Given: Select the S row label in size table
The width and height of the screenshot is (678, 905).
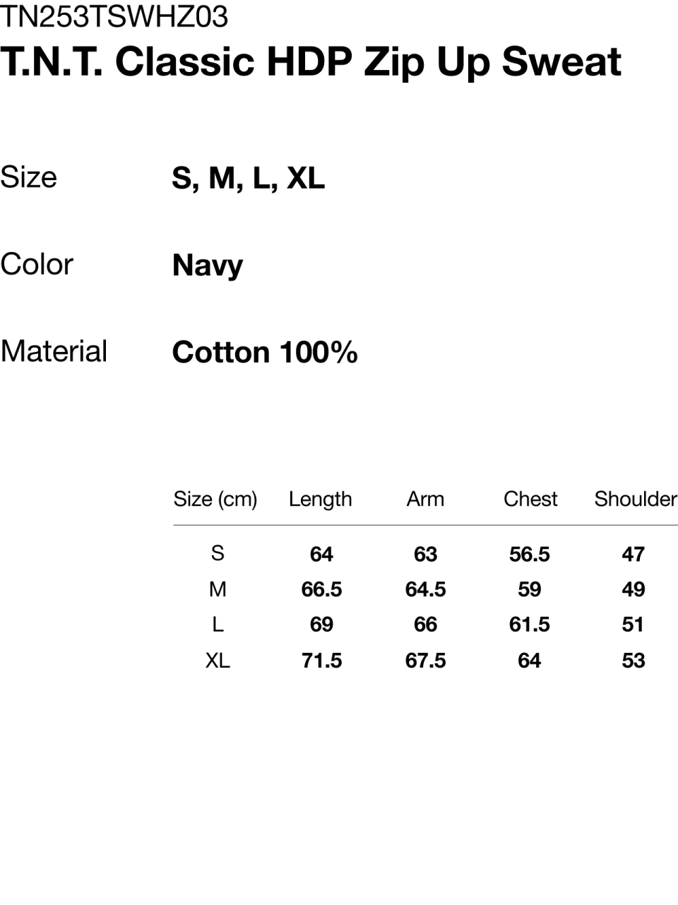Looking at the screenshot, I should pyautogui.click(x=218, y=553).
